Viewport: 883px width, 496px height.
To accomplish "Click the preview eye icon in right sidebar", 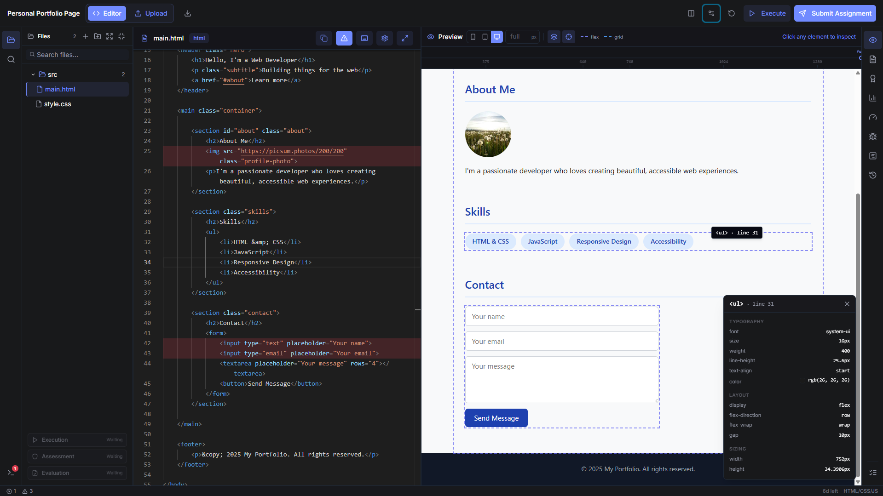I will (873, 40).
